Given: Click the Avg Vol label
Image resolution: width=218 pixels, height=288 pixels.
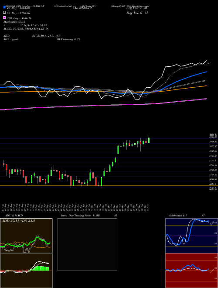Looking at the screenshot, I should pyautogui.click(x=136, y=8).
